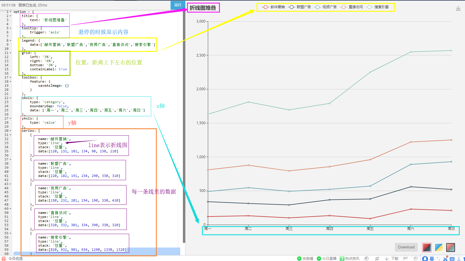Image resolution: width=465 pixels, height=261 pixels.
Task: Open the 快剪辑 video clip tool
Action: (x=305, y=258)
